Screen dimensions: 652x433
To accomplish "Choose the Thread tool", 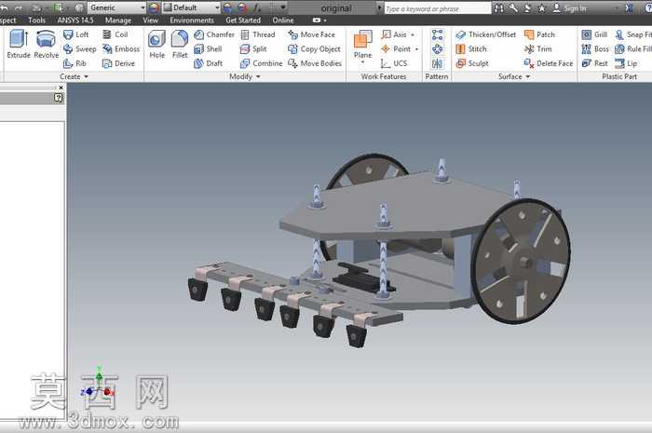I will [x=258, y=34].
